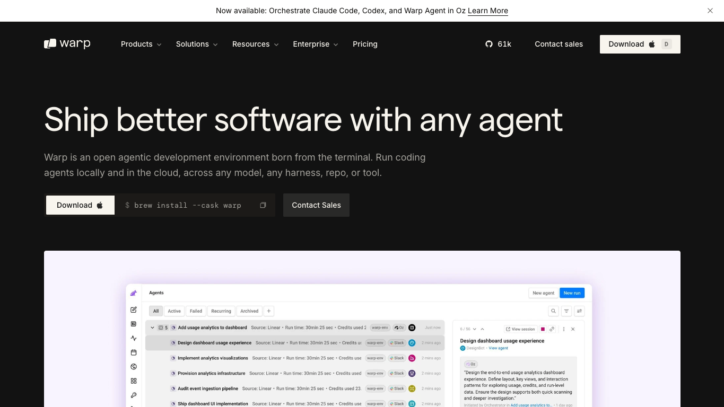Select the Ship dashboard UI implementation row
Screen dimensions: 724x407
[295, 404]
